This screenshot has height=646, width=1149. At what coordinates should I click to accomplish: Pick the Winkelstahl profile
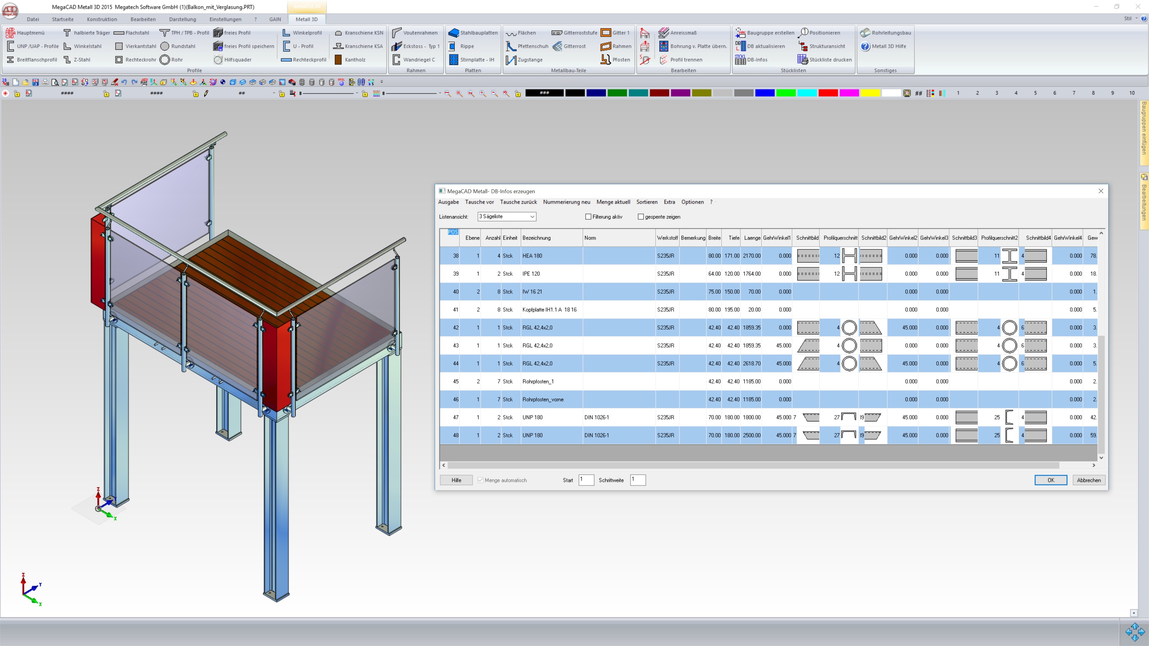click(83, 46)
